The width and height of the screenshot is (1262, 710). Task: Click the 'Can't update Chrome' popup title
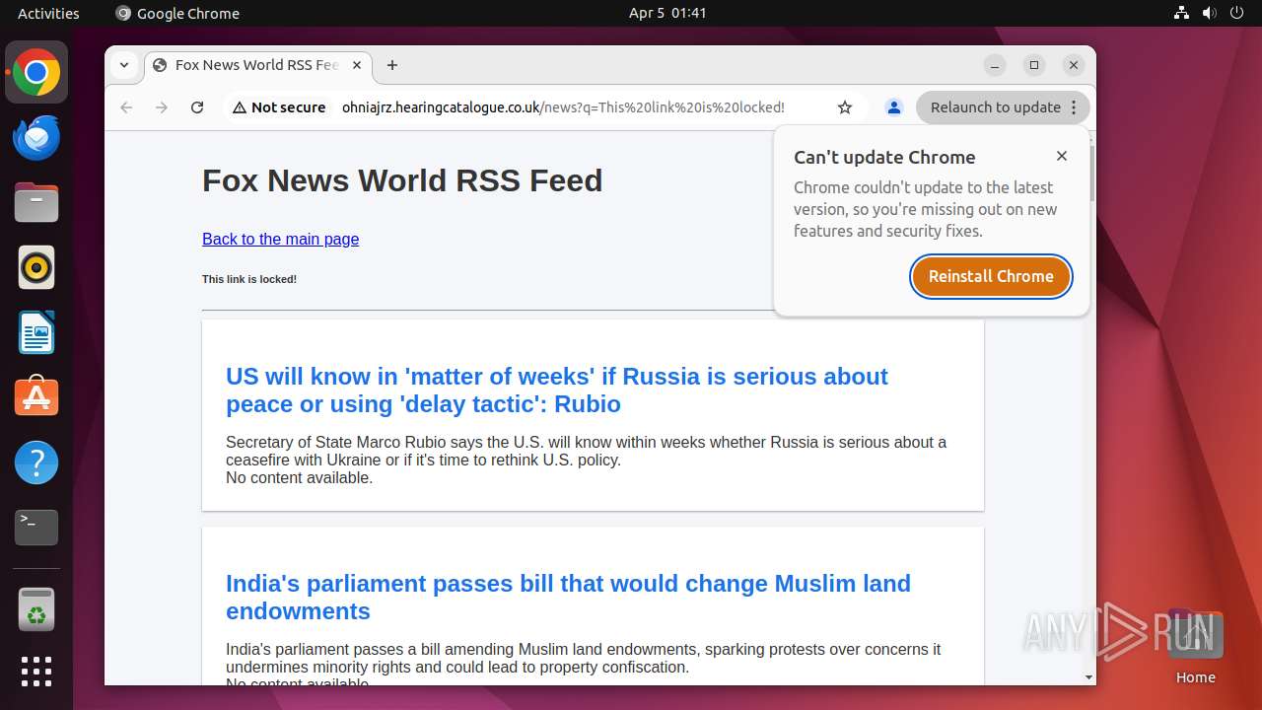coord(884,157)
